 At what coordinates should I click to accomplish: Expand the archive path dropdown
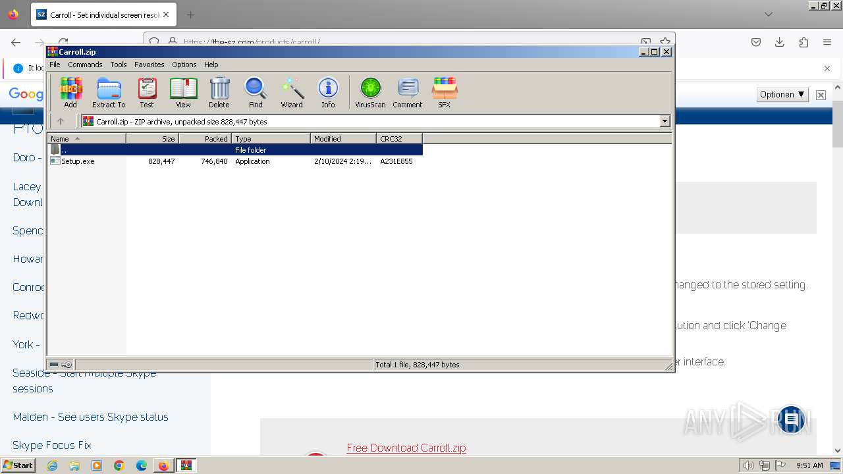click(x=665, y=121)
